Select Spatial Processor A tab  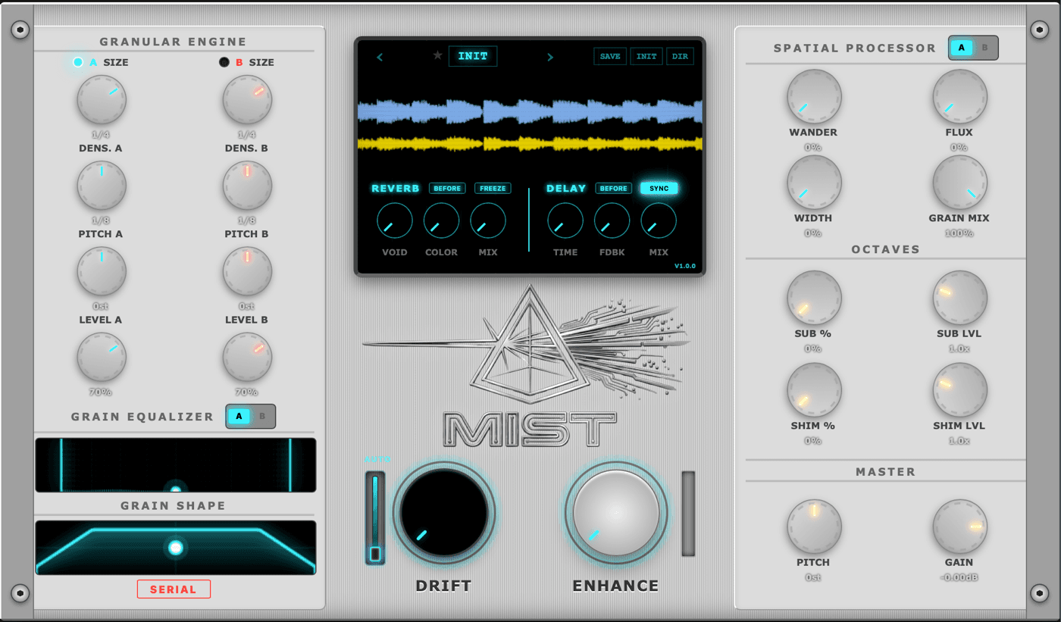point(962,48)
